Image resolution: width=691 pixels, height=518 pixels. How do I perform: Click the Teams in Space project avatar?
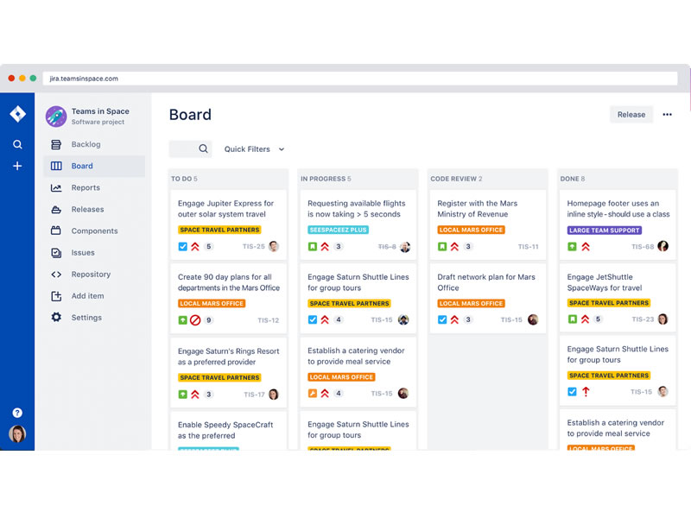coord(56,116)
